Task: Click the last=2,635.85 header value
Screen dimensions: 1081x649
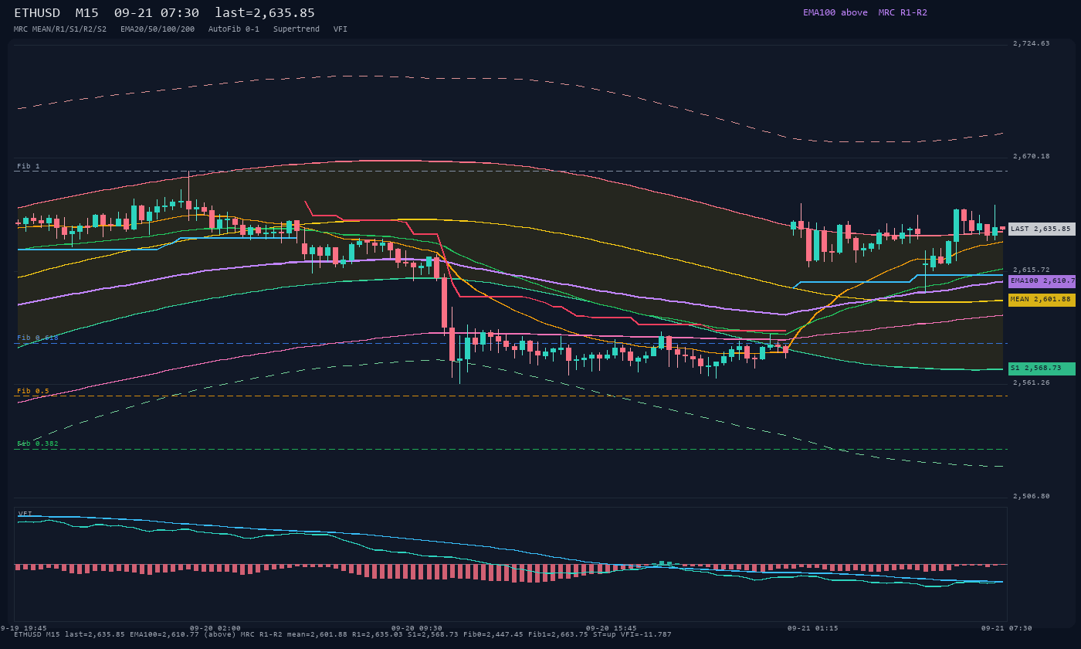Action: [x=265, y=13]
